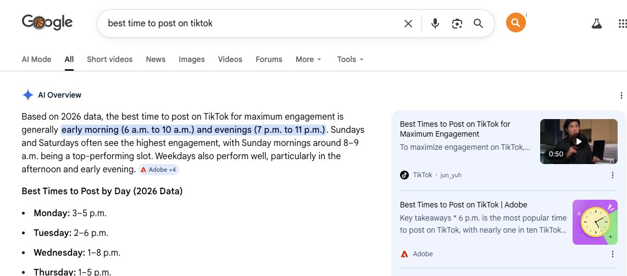Open options for the TikTok jun_yuh source
This screenshot has height=276, width=627.
click(x=613, y=175)
